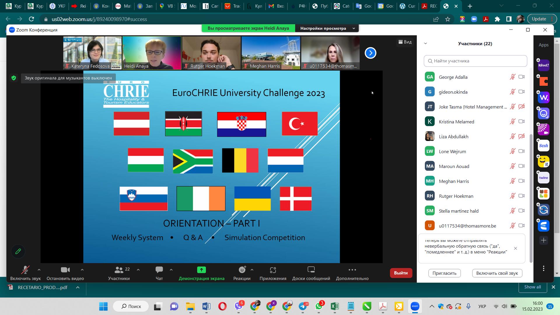Viewport: 560px width, 315px height.
Task: Collapse the participants panel chevron
Action: pyautogui.click(x=426, y=43)
